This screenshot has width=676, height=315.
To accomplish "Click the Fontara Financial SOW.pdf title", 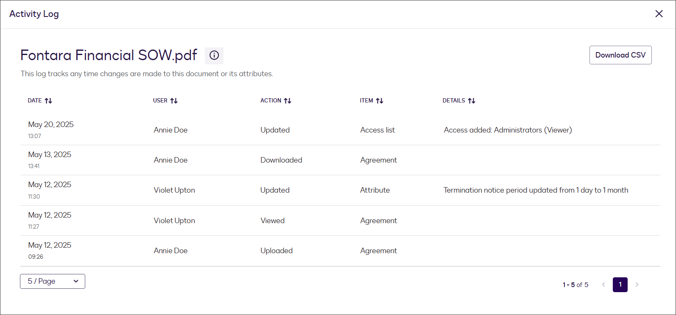I will click(109, 55).
